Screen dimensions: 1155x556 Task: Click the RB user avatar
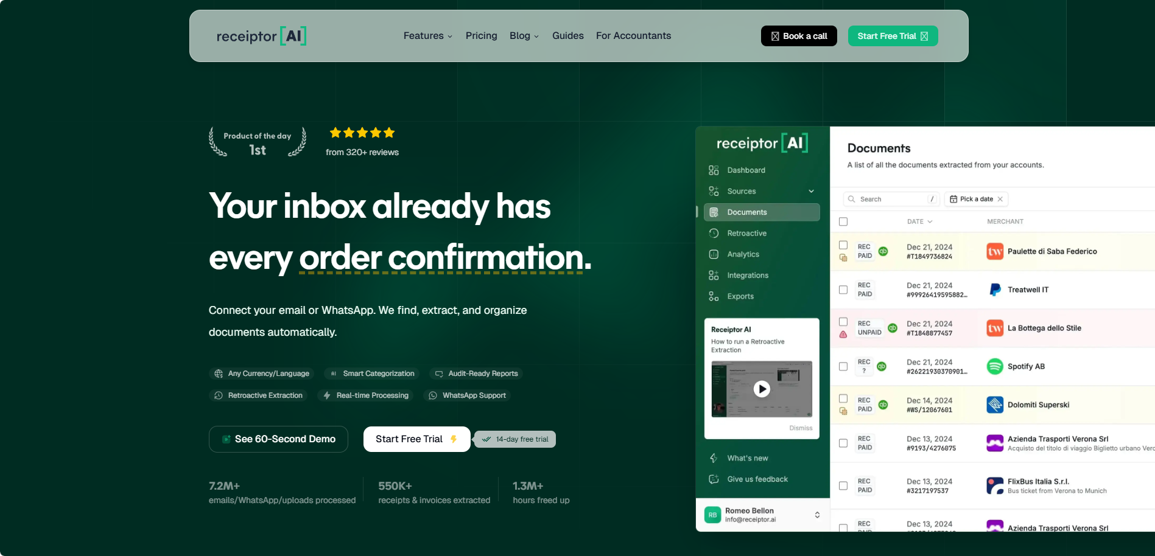tap(712, 515)
